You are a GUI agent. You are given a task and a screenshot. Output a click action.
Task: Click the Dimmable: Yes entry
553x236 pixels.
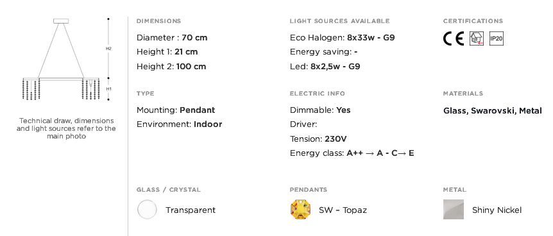pos(320,110)
